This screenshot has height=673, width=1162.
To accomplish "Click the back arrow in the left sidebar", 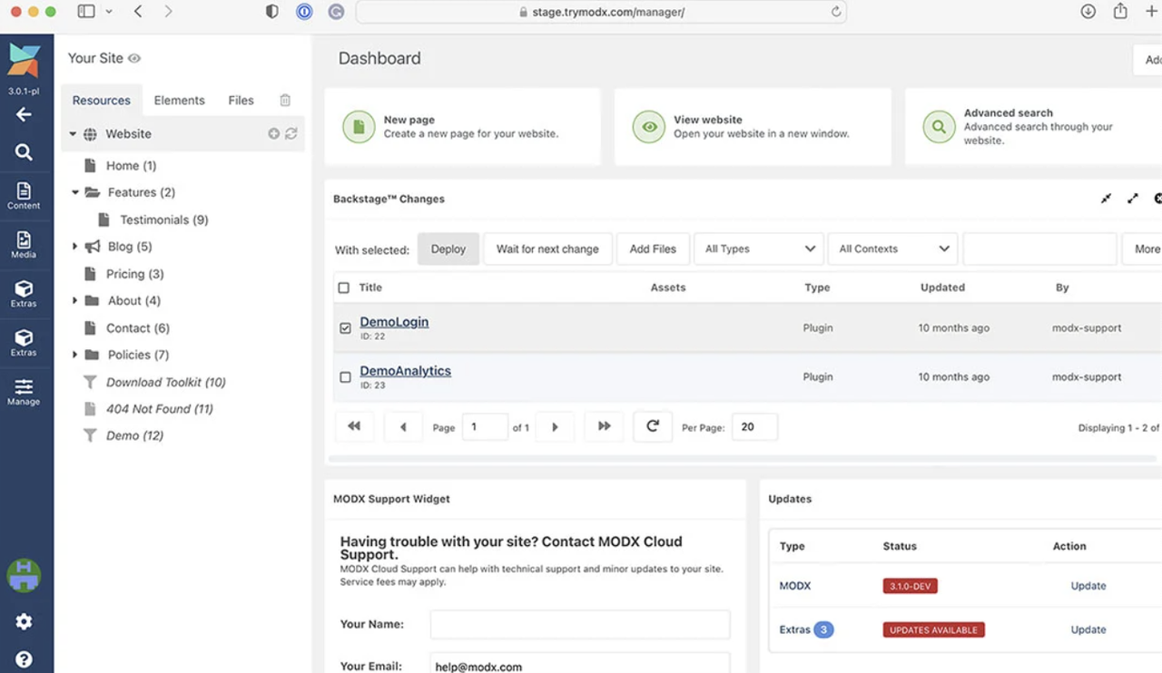I will click(x=24, y=114).
